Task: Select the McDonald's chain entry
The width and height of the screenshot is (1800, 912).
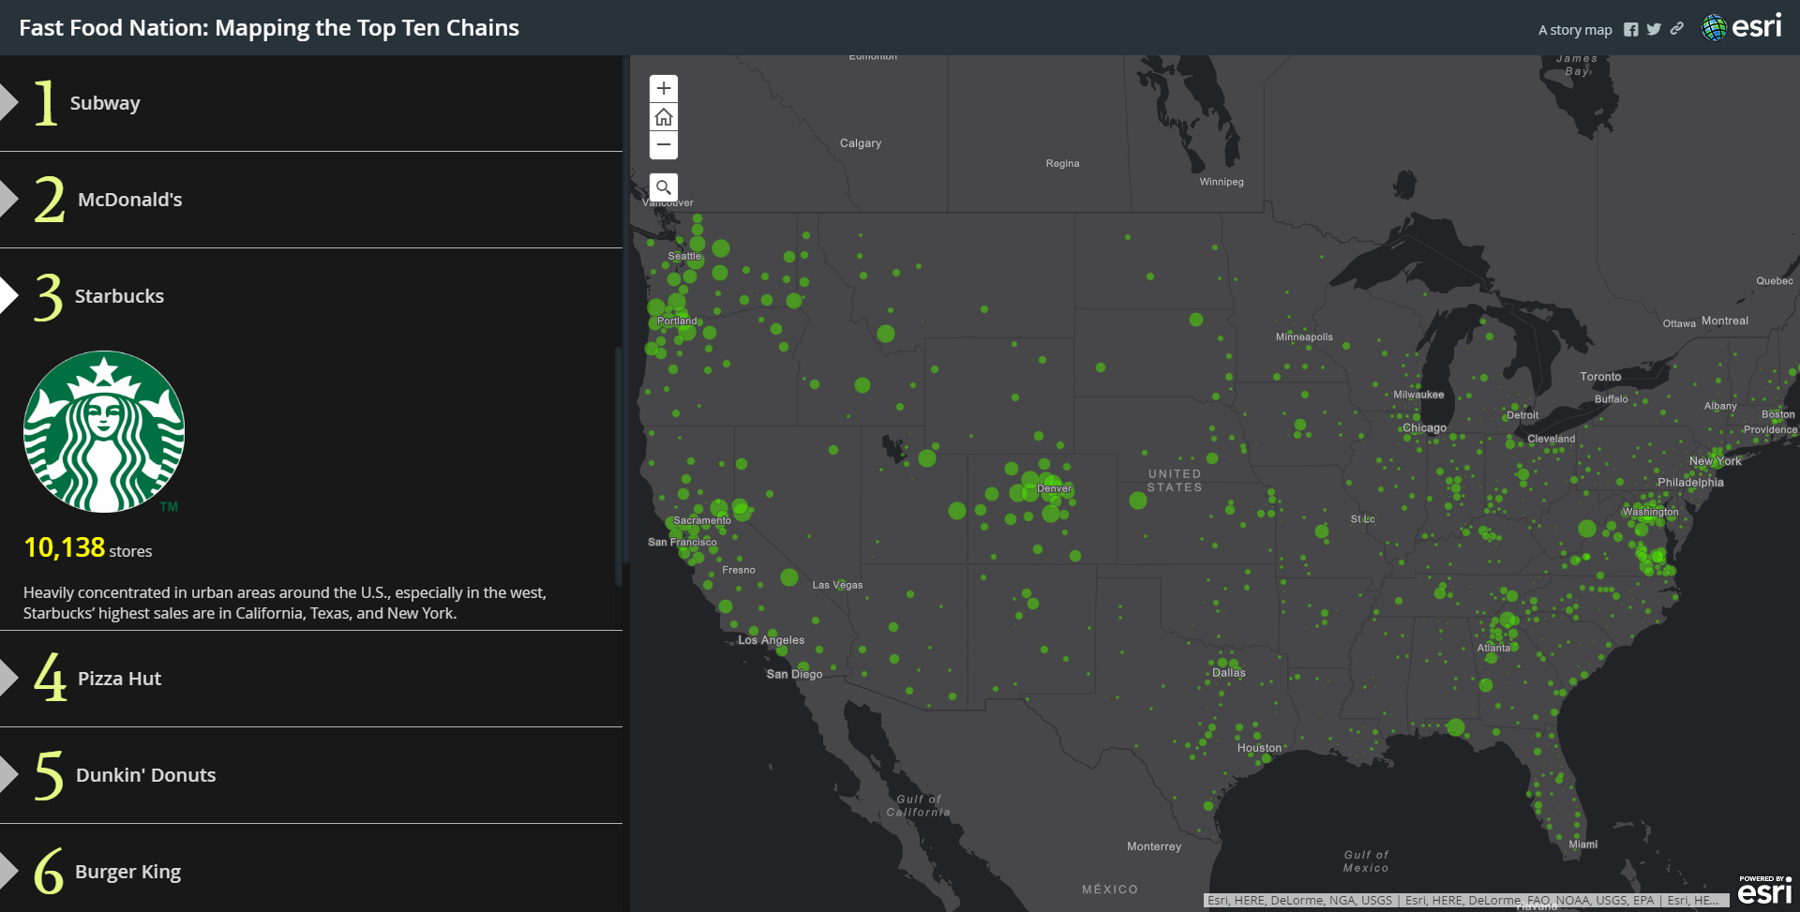Action: click(x=129, y=199)
